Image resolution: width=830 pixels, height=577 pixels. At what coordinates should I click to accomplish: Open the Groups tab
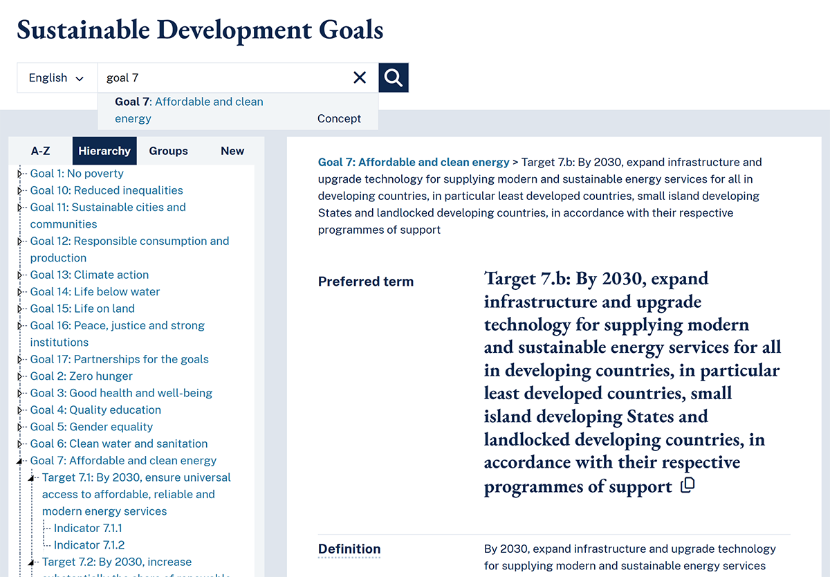click(x=168, y=150)
